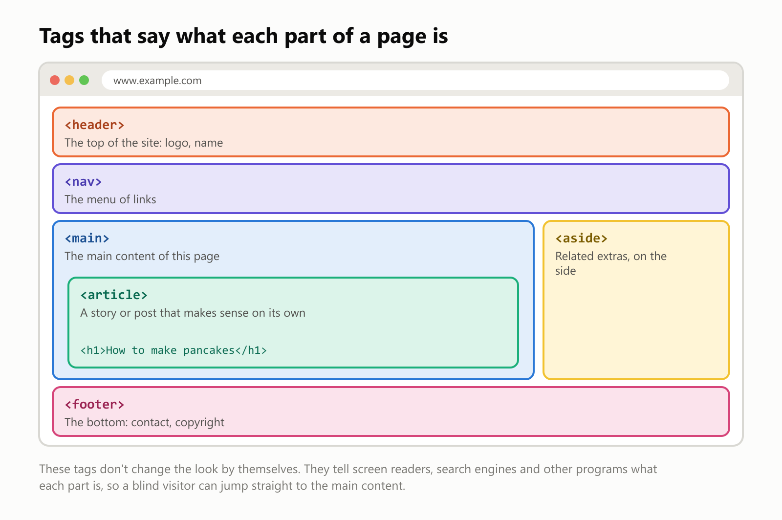Select the <article> tag label

pyautogui.click(x=114, y=295)
